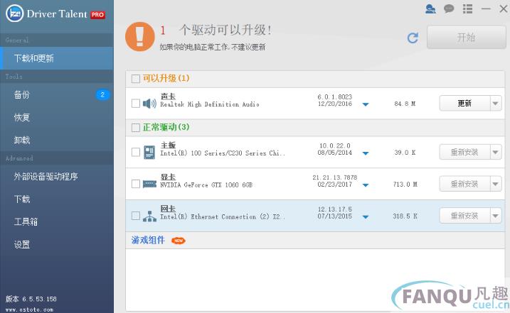Click the 713.0 M size value

tap(405, 185)
